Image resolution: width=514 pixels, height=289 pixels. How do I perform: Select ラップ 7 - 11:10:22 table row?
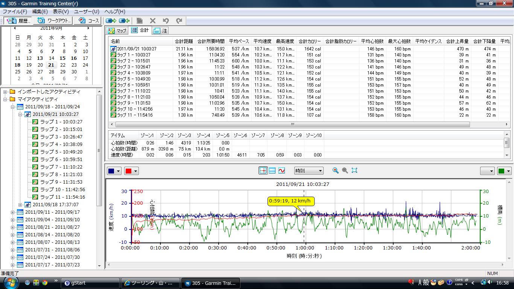[x=309, y=91]
